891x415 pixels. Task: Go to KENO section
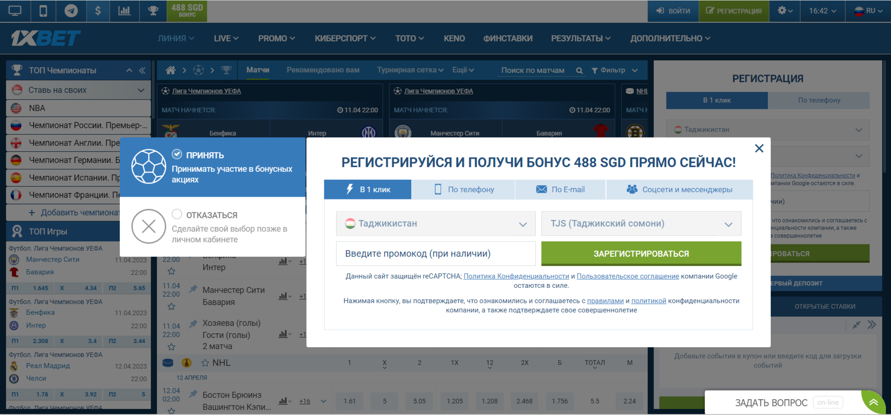(x=454, y=38)
